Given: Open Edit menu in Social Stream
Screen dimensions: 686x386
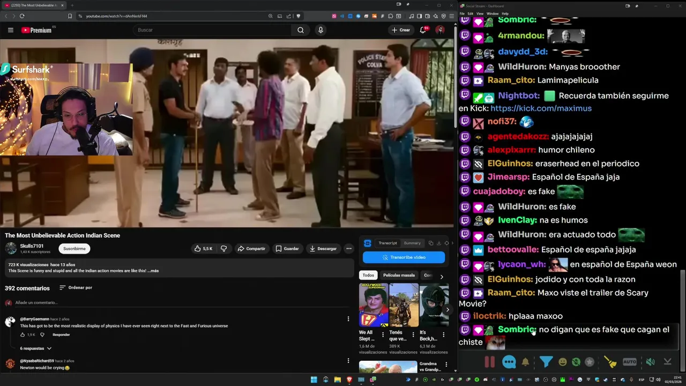Looking at the screenshot, I should click(471, 13).
